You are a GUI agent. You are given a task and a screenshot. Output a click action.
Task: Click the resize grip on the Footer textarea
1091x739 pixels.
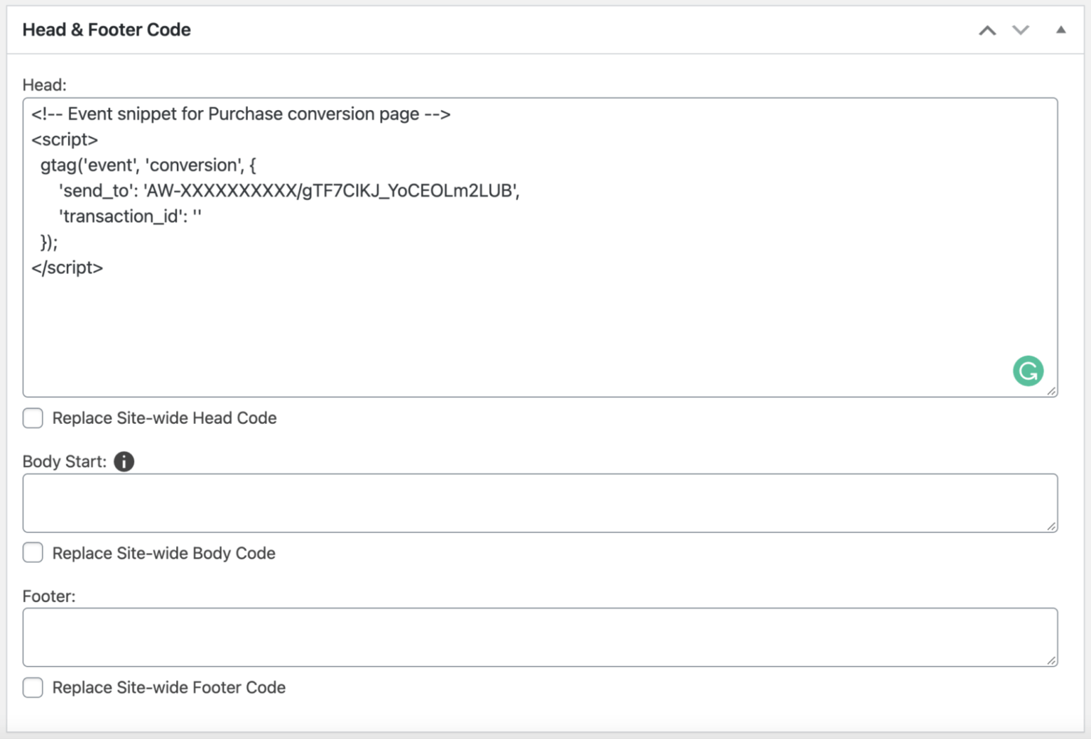point(1051,660)
